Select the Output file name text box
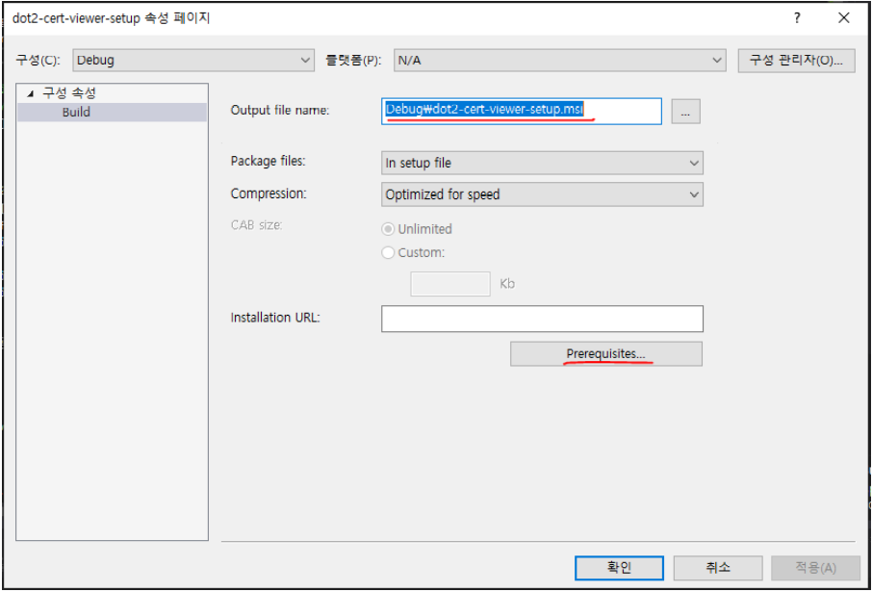Viewport: 872px width, 592px height. tap(520, 111)
